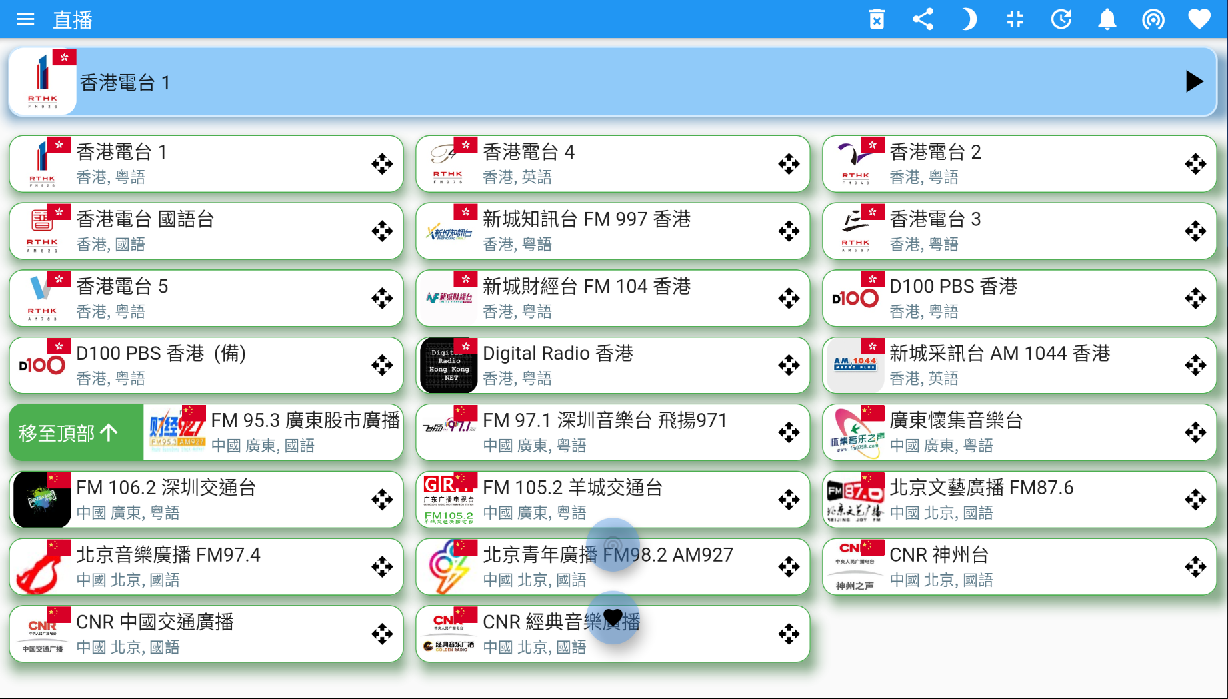Toggle night mode moon icon
The image size is (1228, 699).
tap(969, 19)
